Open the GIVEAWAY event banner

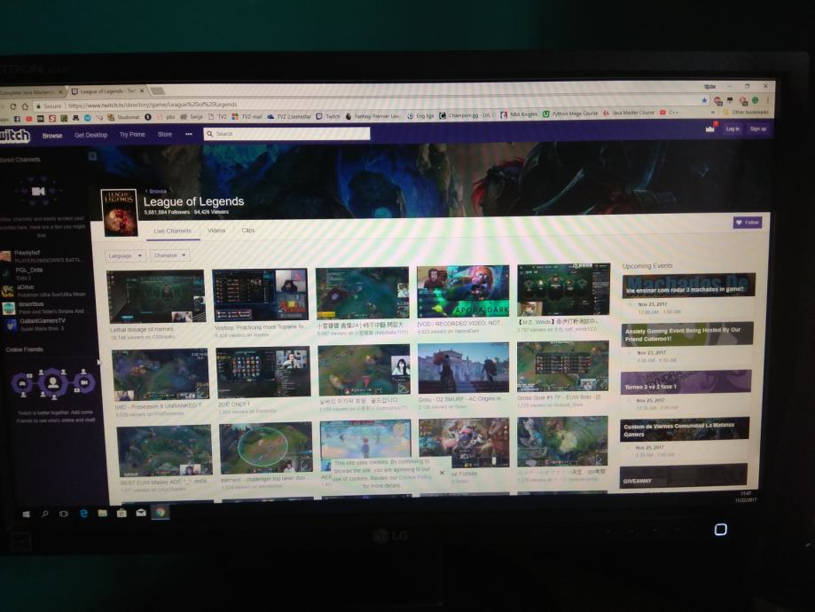coord(683,475)
